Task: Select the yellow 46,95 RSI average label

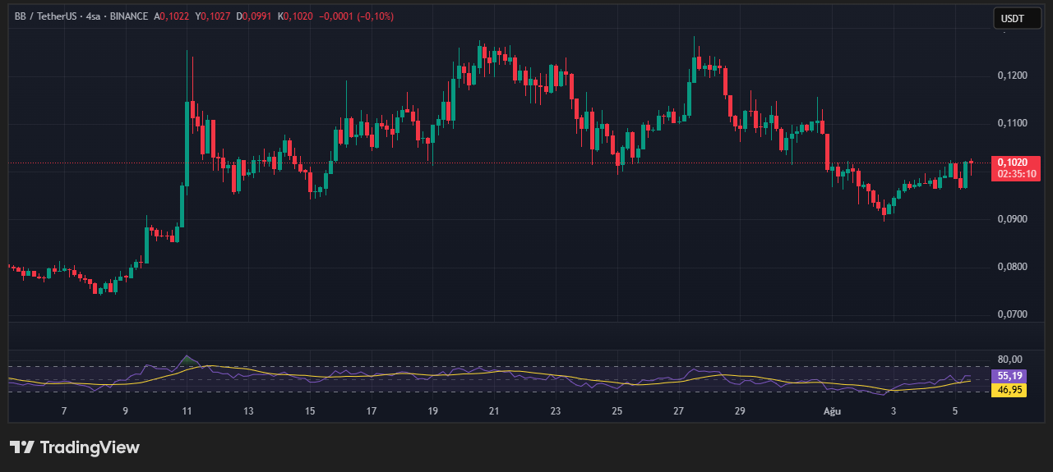Action: [1009, 390]
